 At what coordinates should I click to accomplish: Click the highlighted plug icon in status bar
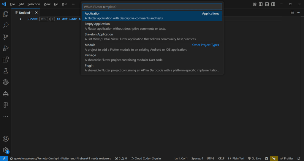pyautogui.click(x=274, y=159)
